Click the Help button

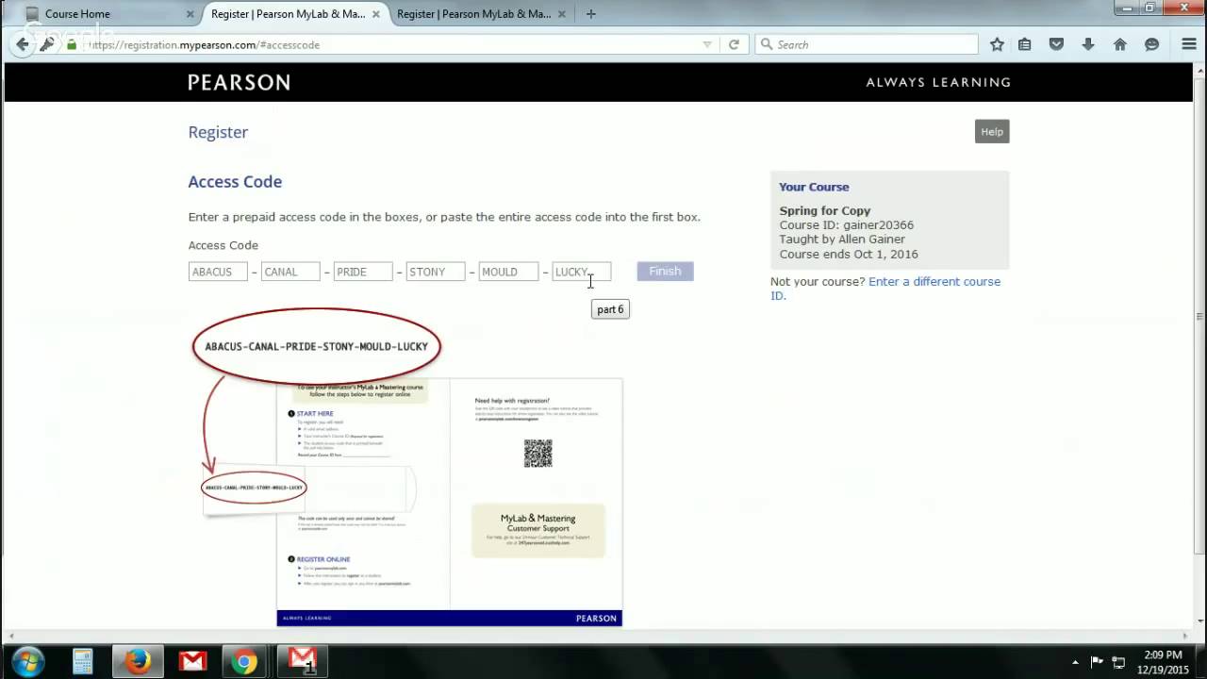[992, 132]
